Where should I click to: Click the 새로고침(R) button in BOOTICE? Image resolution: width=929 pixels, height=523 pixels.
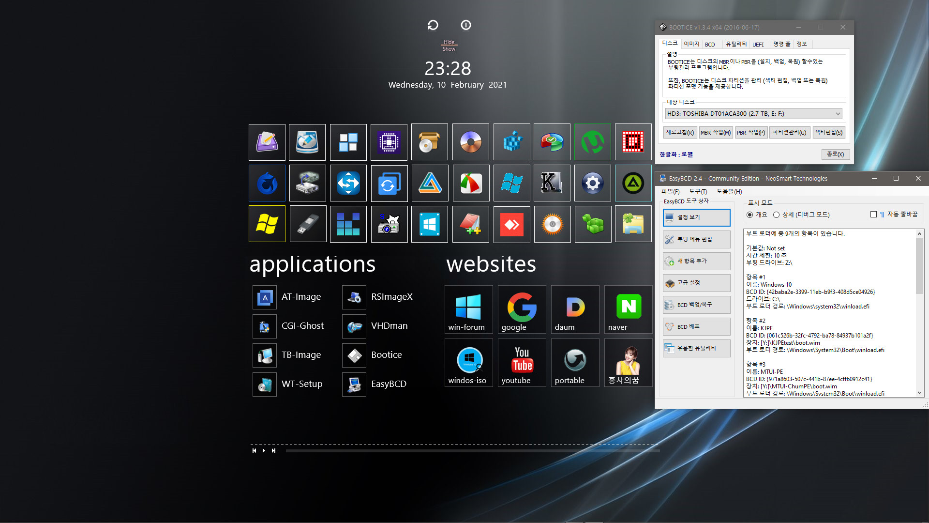pos(680,132)
